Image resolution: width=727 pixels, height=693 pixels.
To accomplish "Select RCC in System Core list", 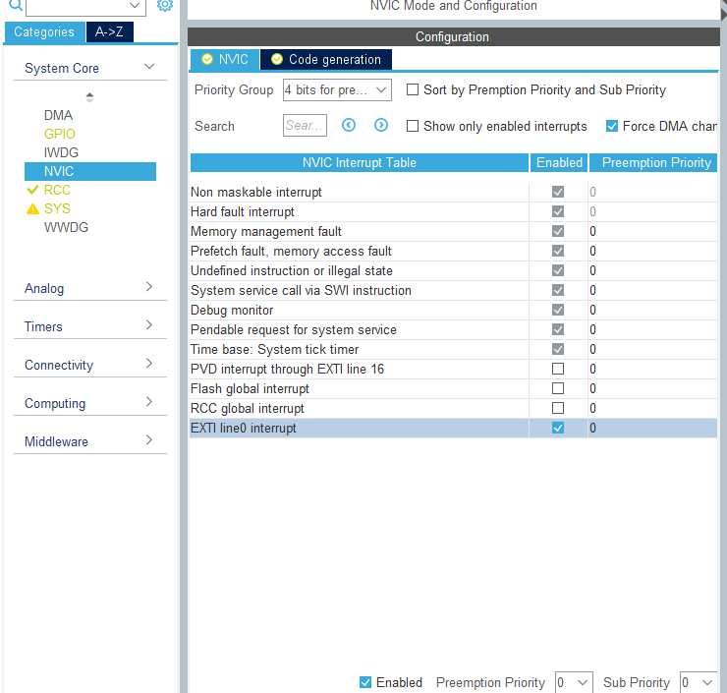I will [x=57, y=190].
